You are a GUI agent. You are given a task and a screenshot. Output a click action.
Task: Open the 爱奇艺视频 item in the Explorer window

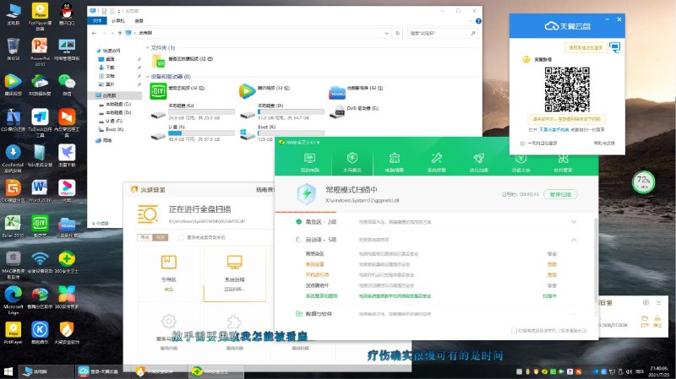[177, 91]
